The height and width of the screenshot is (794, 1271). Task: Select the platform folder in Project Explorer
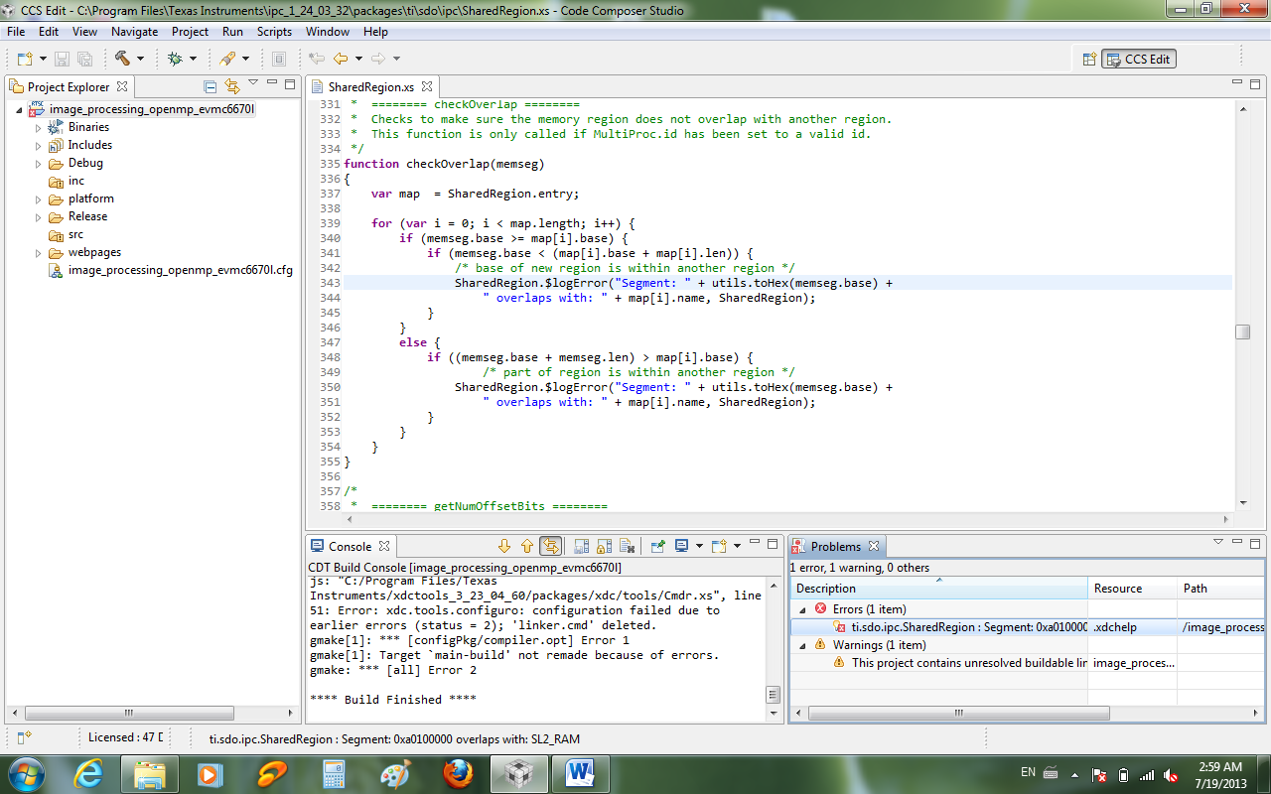(x=90, y=198)
